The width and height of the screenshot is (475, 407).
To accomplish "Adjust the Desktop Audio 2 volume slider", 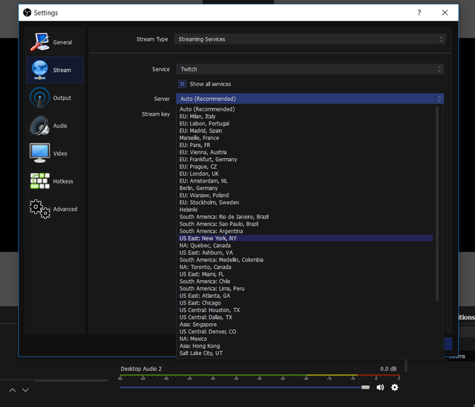I will (x=365, y=387).
